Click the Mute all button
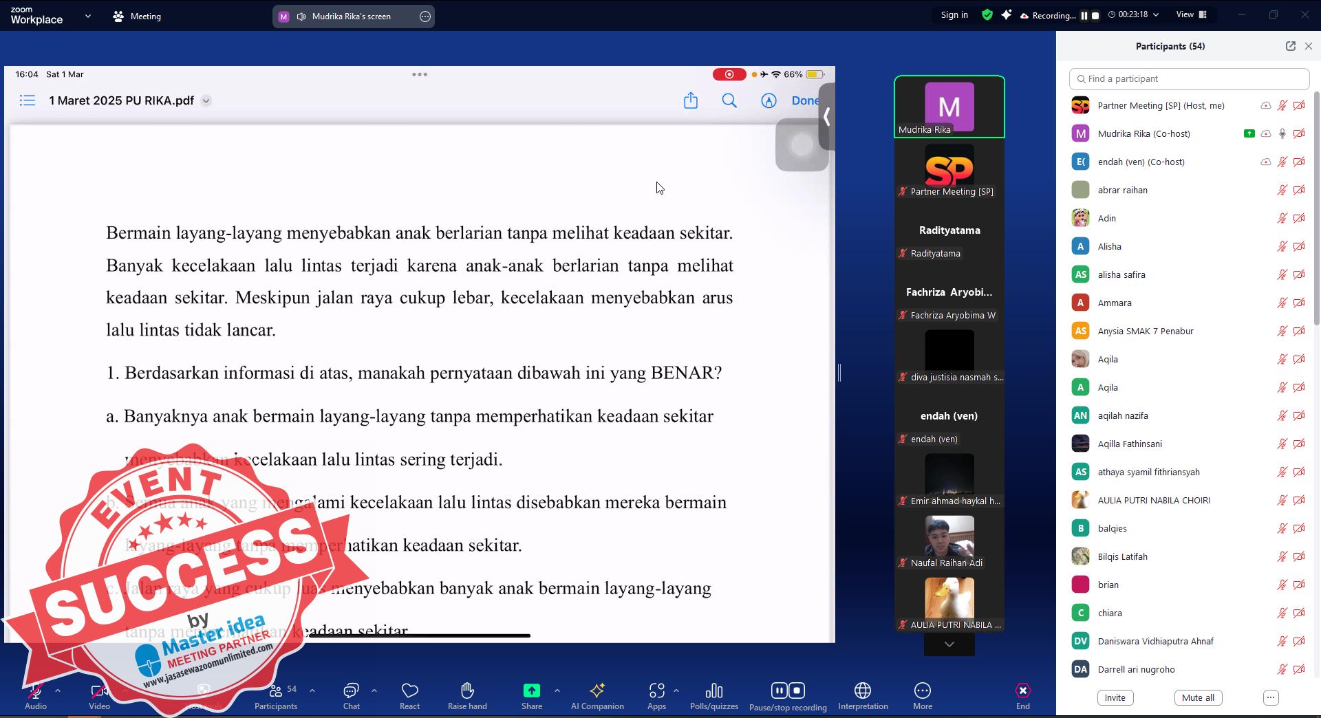 pyautogui.click(x=1197, y=697)
